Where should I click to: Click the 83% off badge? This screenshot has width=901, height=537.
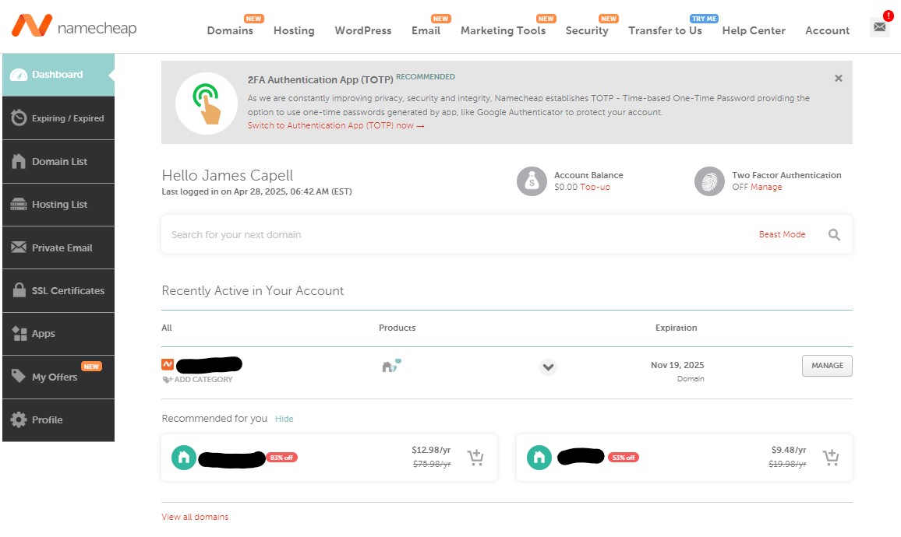click(281, 458)
